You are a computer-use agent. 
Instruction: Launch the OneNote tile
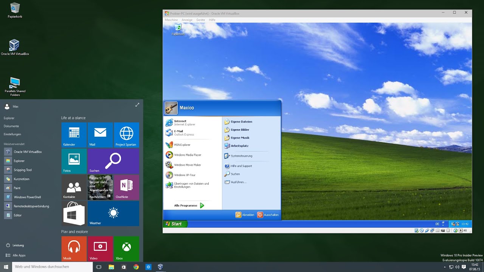pyautogui.click(x=126, y=187)
